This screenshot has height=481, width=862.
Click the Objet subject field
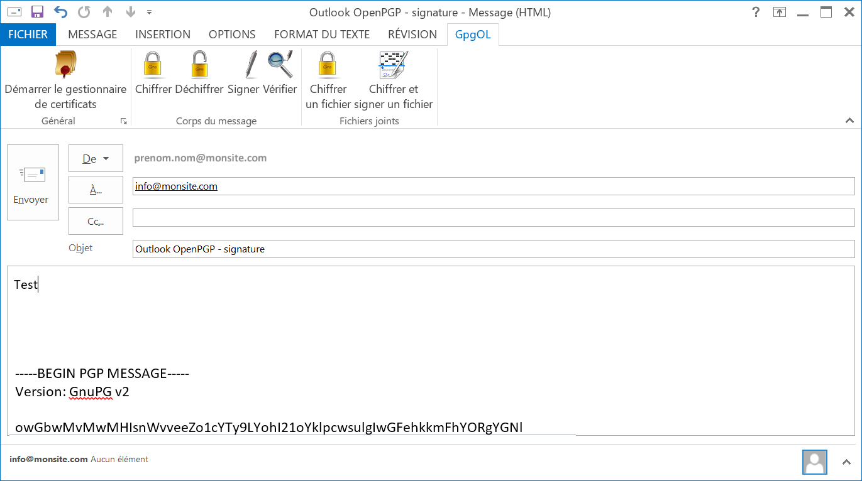click(494, 249)
